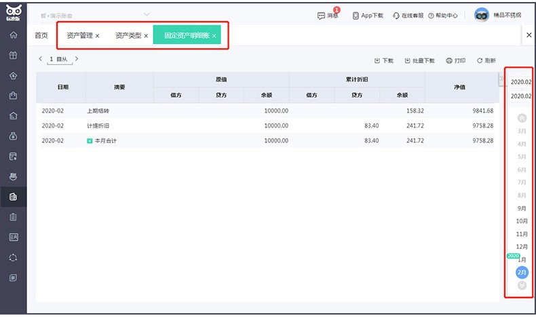The height and width of the screenshot is (320, 536).
Task: Close the 资产类型 tab
Action: point(146,36)
